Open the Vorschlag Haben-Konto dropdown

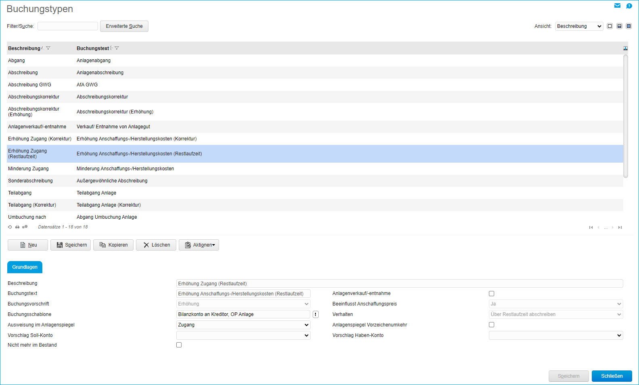pos(555,335)
